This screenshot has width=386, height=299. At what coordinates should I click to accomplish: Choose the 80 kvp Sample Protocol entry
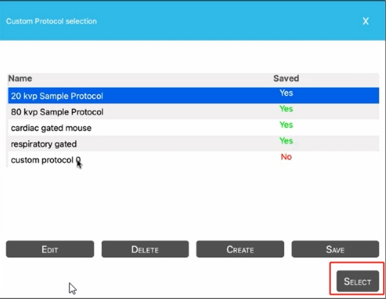click(x=194, y=112)
